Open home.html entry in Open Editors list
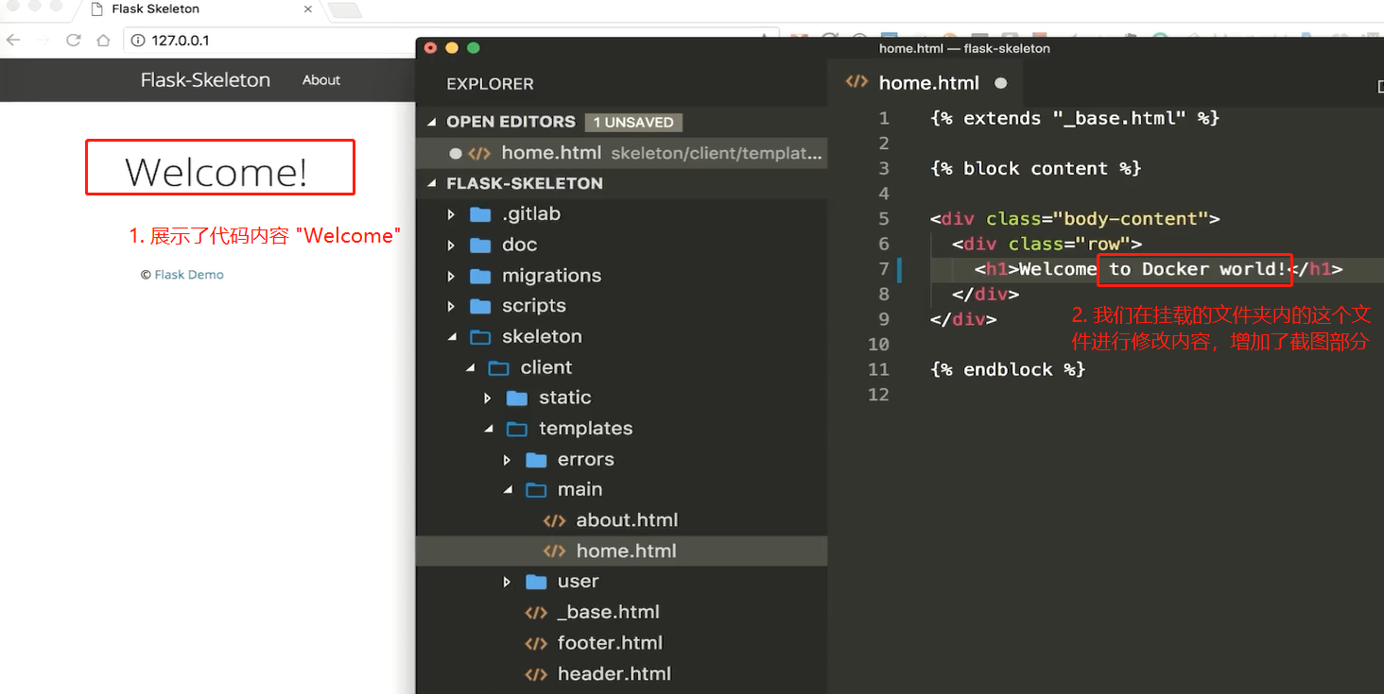 point(622,153)
